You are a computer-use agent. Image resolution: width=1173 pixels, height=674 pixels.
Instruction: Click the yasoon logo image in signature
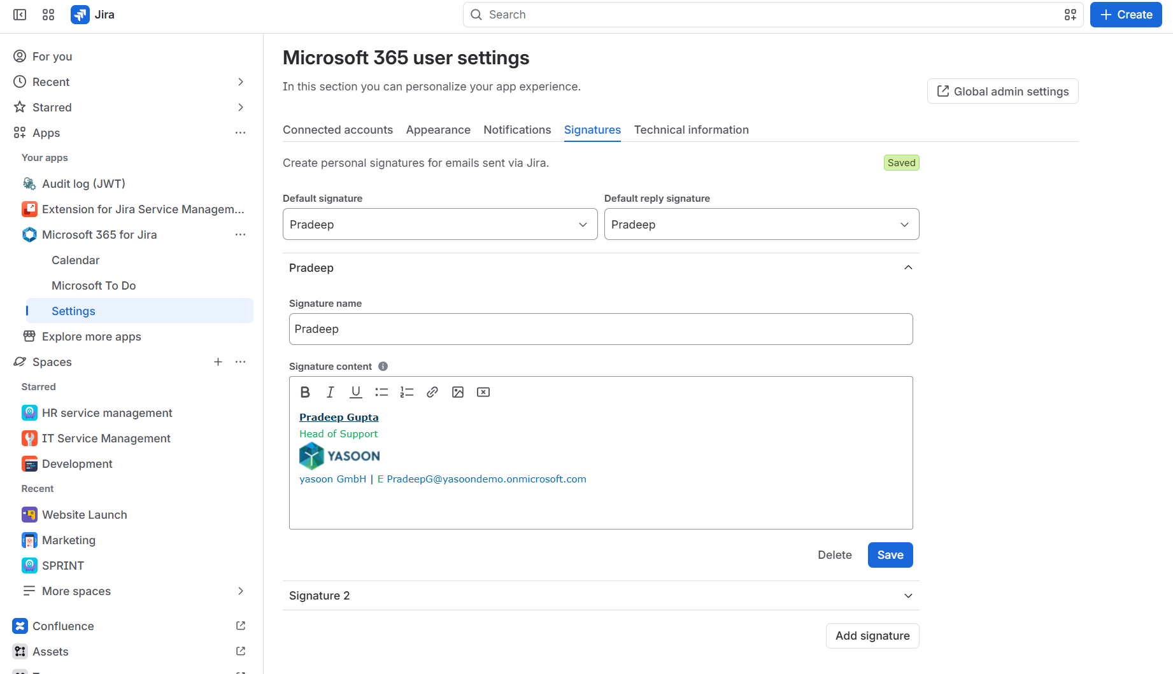(339, 456)
